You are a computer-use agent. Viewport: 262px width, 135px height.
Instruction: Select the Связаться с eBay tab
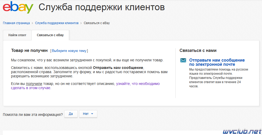coord(50,35)
